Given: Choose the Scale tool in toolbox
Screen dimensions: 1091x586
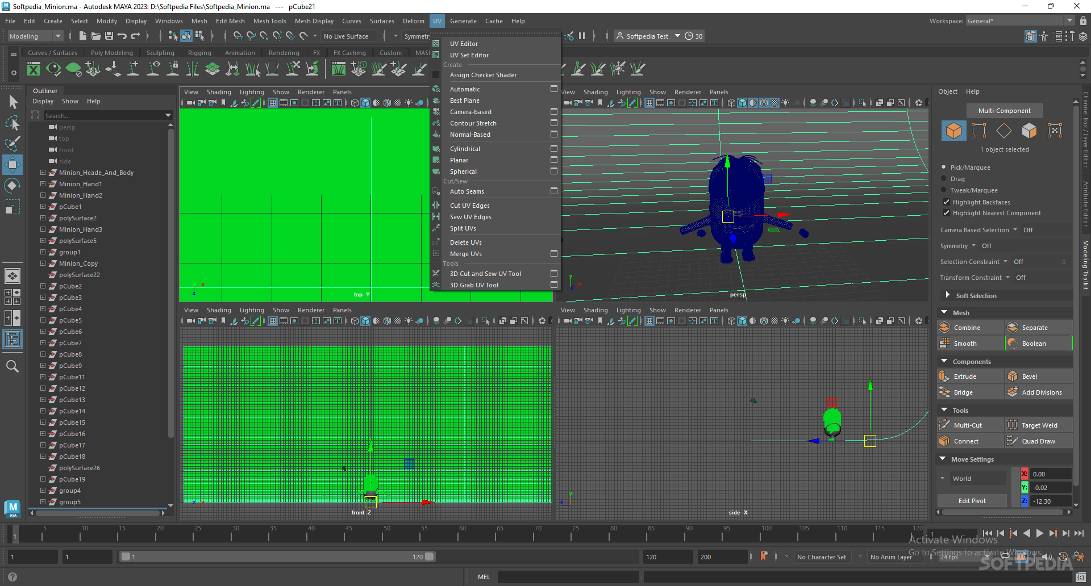Looking at the screenshot, I should (13, 207).
